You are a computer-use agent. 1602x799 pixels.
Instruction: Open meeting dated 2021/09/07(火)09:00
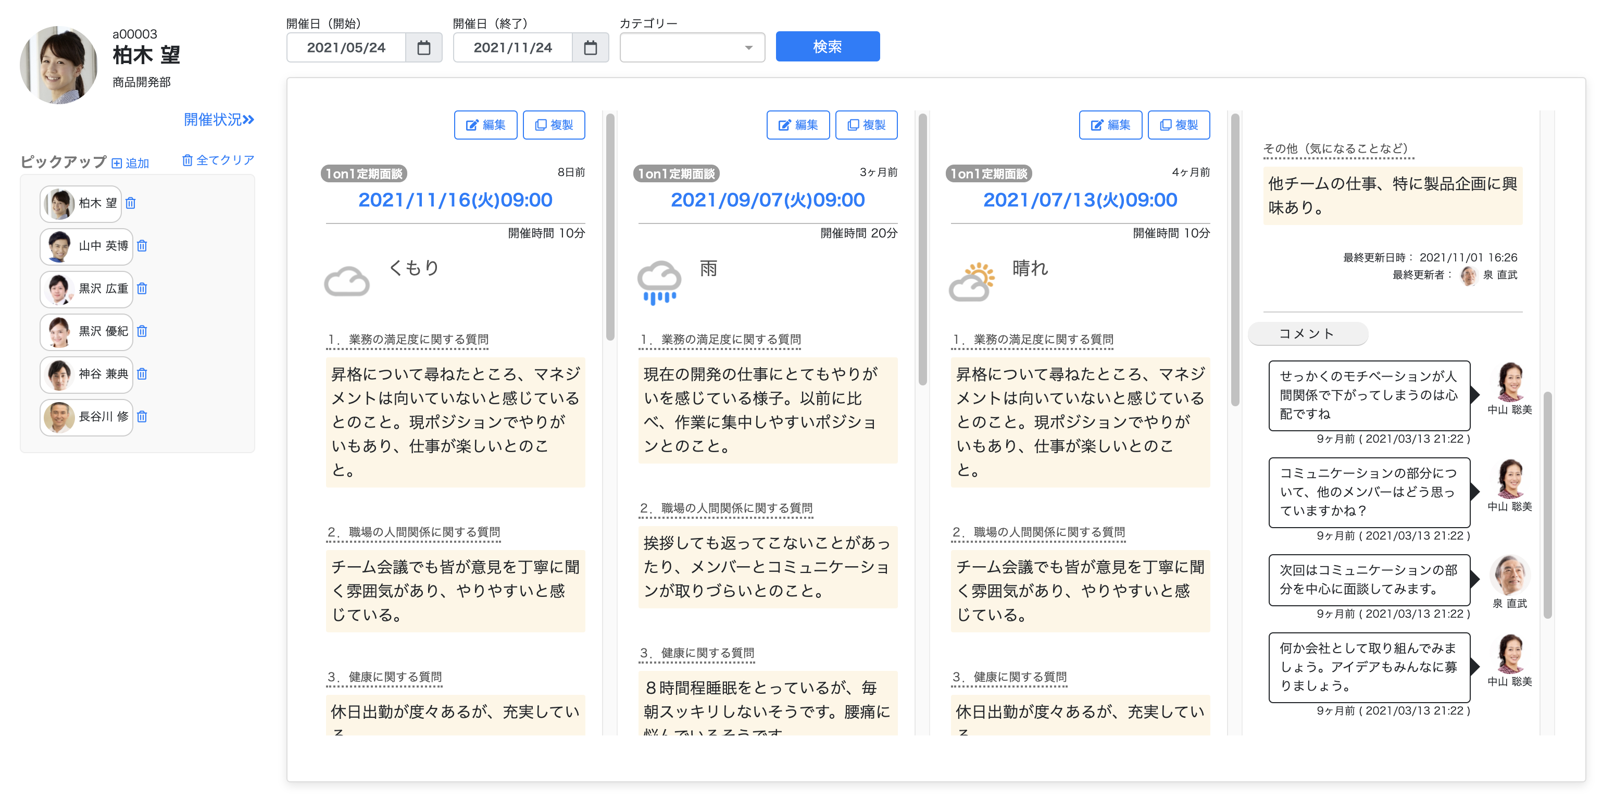click(768, 199)
